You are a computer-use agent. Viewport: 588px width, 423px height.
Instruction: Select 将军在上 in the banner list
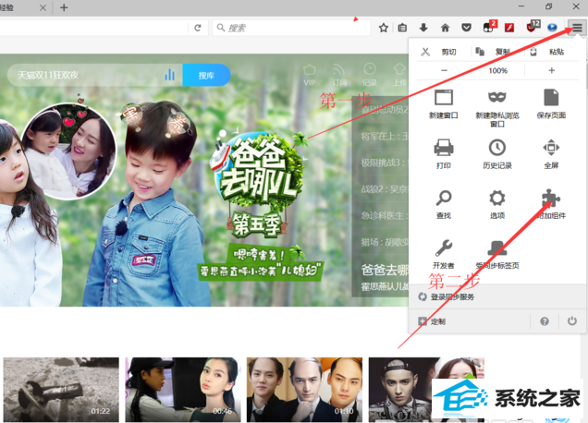(385, 136)
